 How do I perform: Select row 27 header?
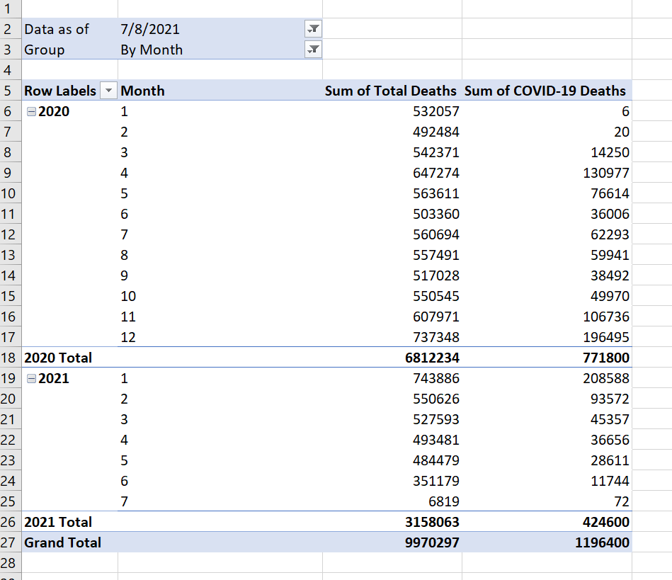click(11, 542)
